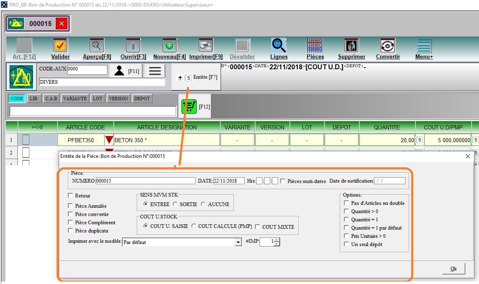Open the Aperçu[F8] preview icon
Viewport: 479px width, 284px height.
click(x=97, y=45)
